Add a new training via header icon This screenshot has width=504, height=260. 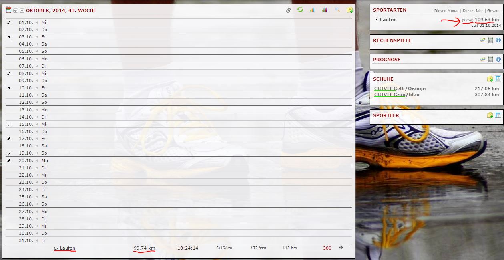350,10
